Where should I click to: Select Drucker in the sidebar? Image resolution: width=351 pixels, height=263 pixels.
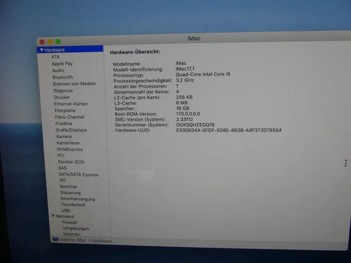coord(62,97)
